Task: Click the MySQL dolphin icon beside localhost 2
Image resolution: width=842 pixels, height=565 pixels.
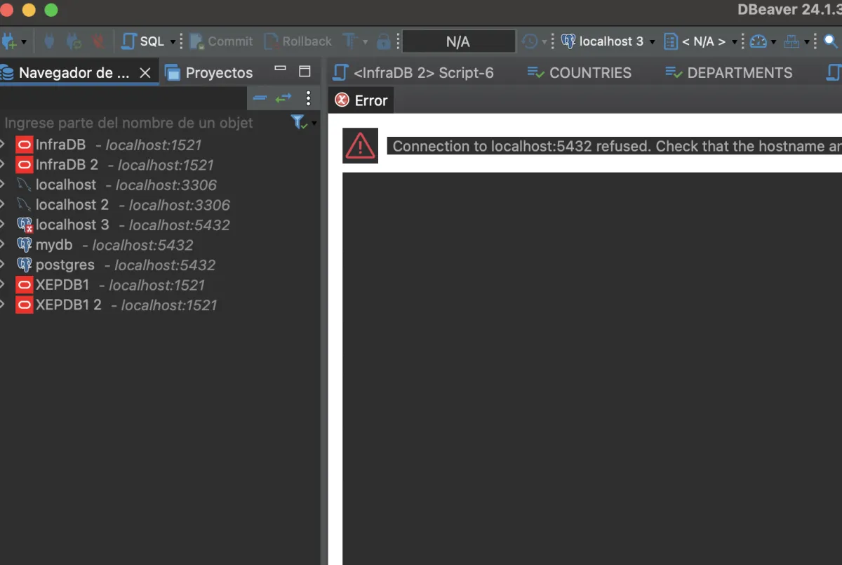Action: 25,205
